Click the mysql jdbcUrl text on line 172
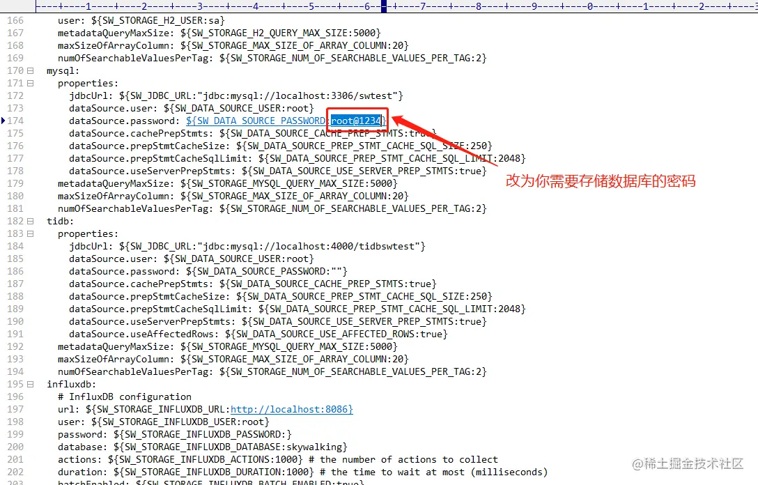Screen dimensions: 758x485 click(x=236, y=95)
